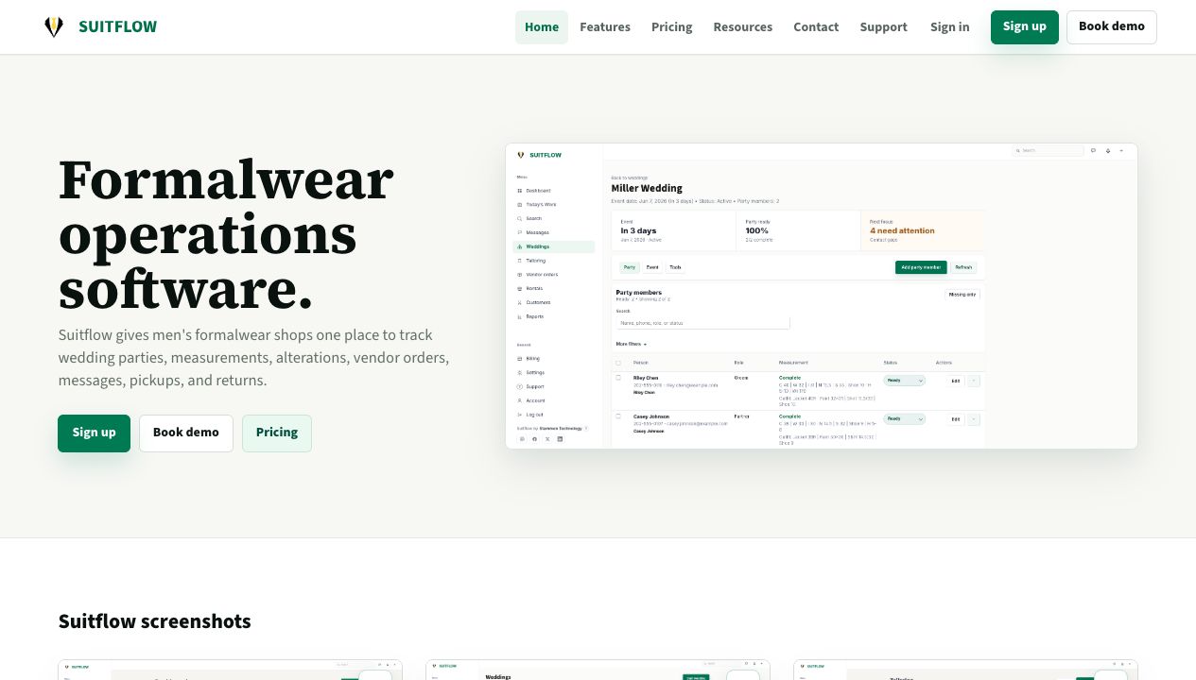Screen dimensions: 1196x680
Task: Click the Formalwear operations software heading
Action: tap(226, 234)
